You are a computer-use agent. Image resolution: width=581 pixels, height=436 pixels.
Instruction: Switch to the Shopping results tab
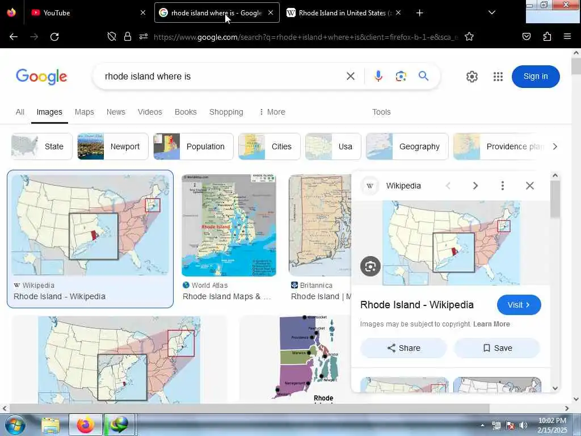click(226, 112)
